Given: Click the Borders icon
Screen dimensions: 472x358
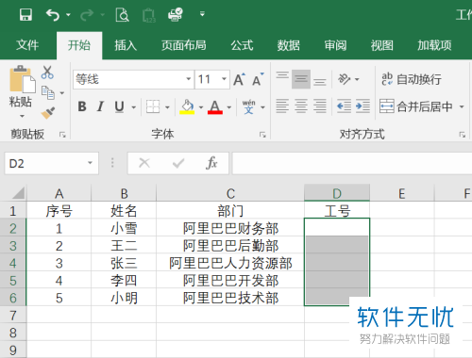Looking at the screenshot, I should click(x=153, y=106).
